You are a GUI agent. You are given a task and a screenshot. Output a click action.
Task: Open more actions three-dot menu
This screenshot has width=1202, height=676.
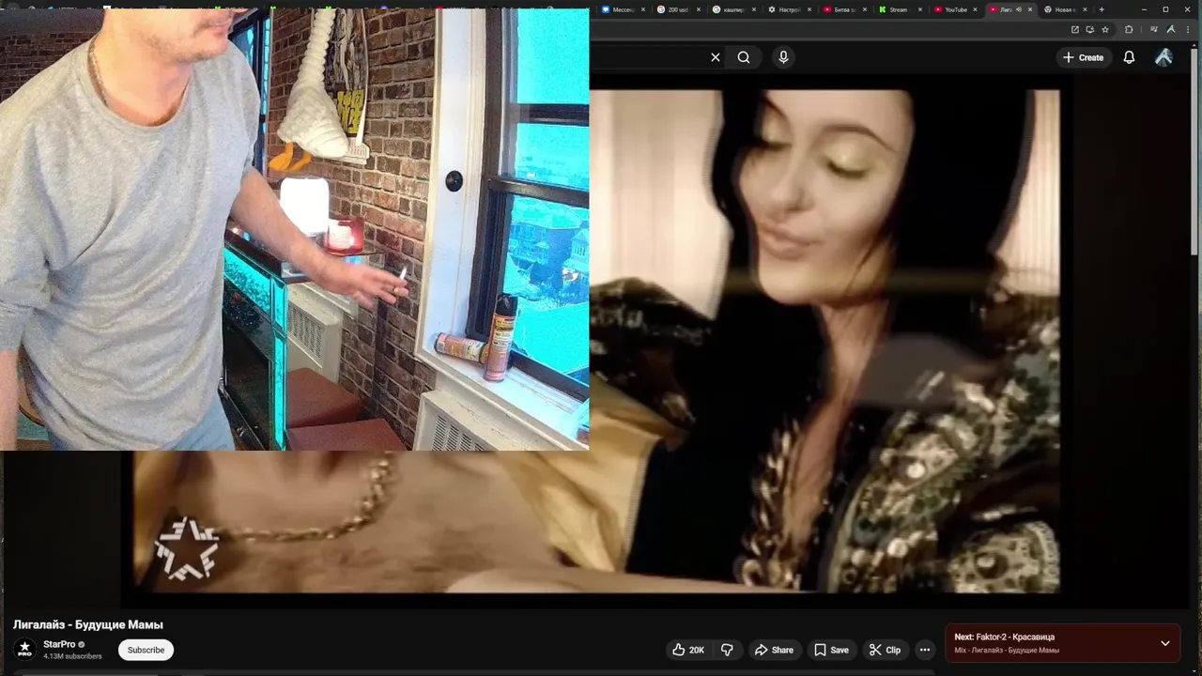(925, 650)
